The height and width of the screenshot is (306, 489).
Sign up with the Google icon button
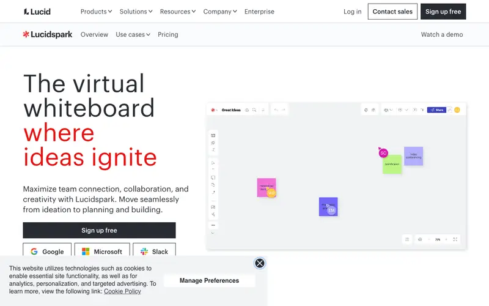47,252
